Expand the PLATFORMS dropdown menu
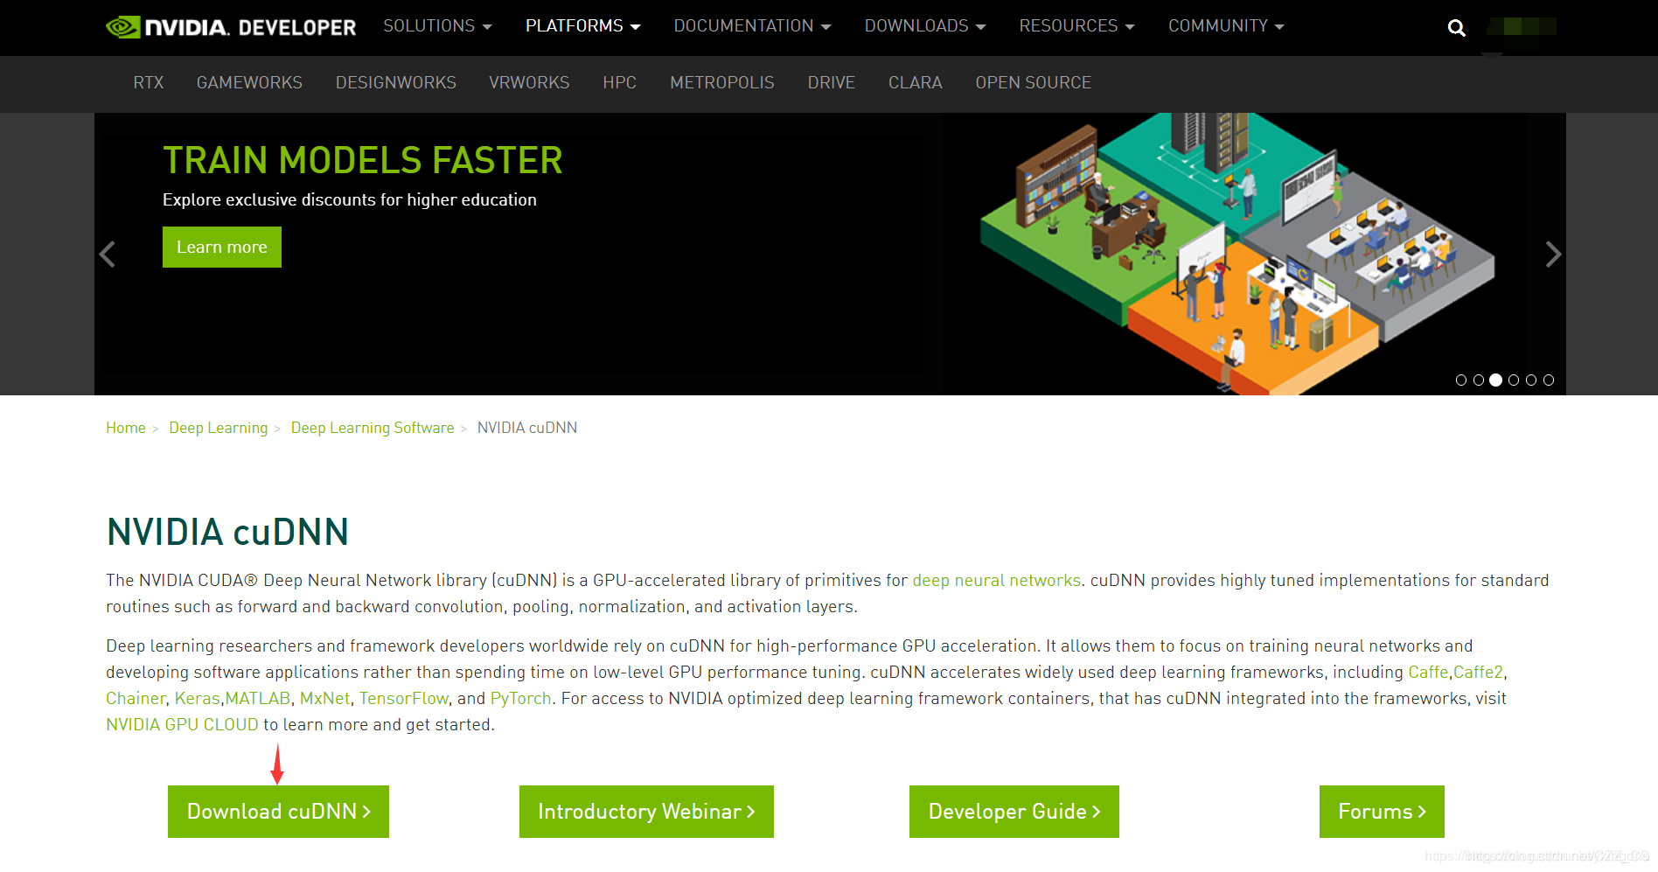This screenshot has height=872, width=1658. pos(582,26)
